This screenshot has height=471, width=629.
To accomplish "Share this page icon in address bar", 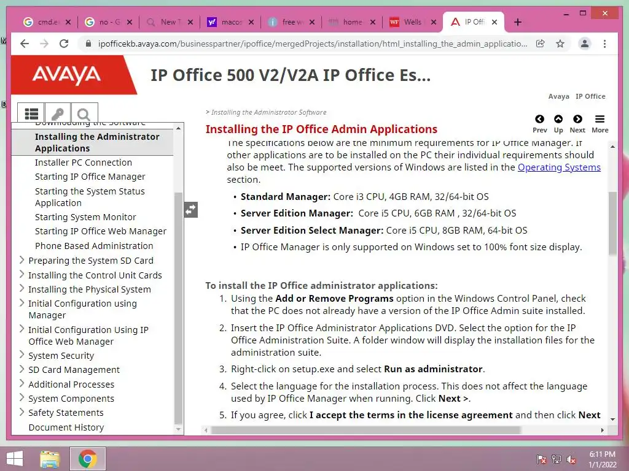I will tap(541, 44).
